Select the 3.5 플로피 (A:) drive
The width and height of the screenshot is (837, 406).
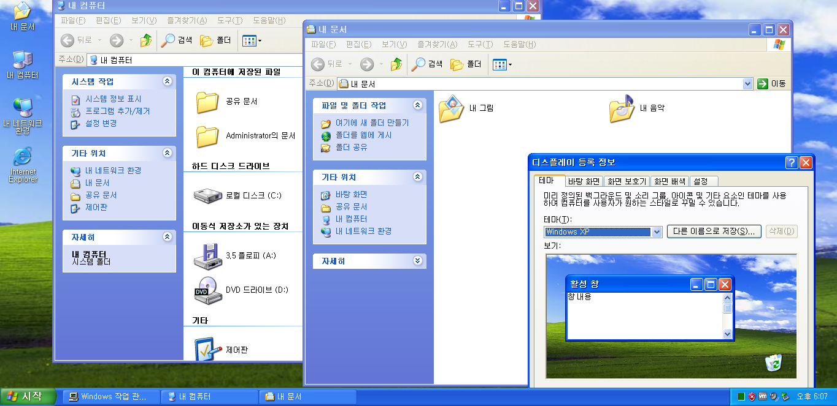click(235, 255)
